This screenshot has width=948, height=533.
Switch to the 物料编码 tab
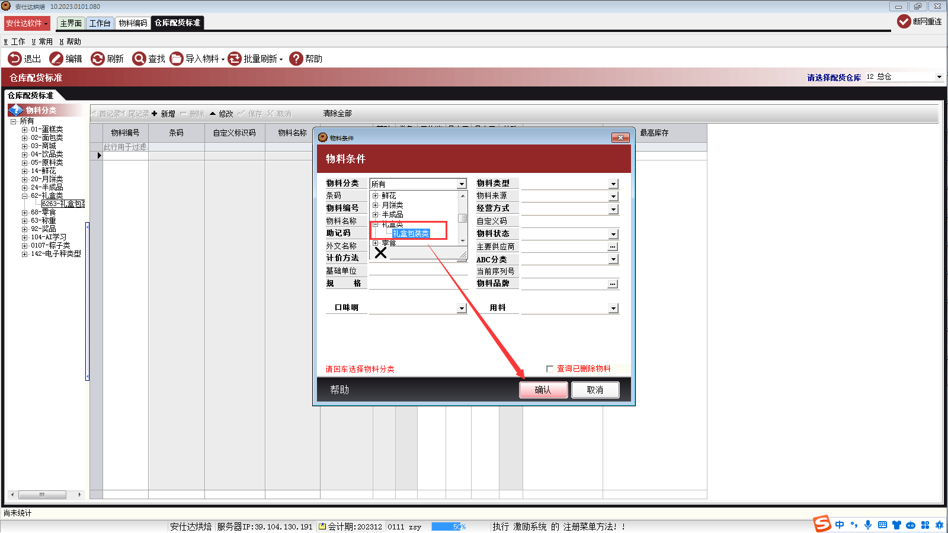click(x=133, y=23)
